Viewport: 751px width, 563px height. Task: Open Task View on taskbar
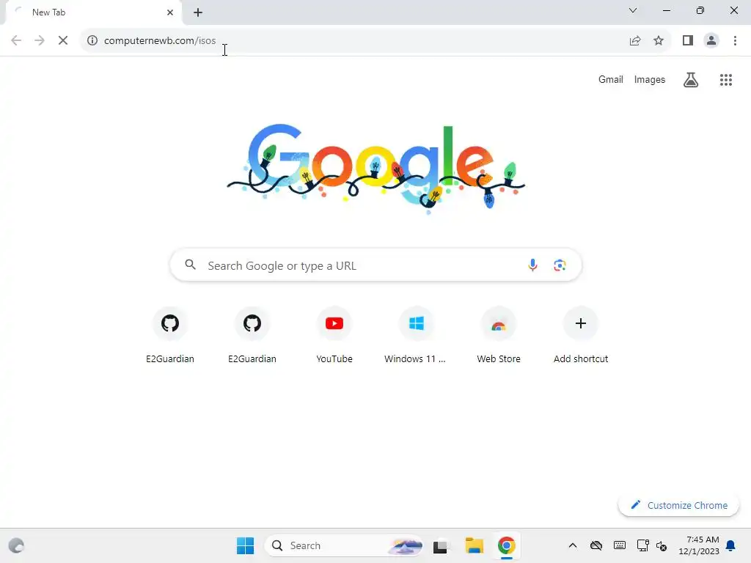click(440, 545)
